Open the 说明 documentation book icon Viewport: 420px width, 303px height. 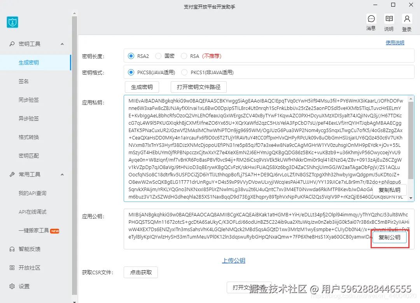[389, 19]
